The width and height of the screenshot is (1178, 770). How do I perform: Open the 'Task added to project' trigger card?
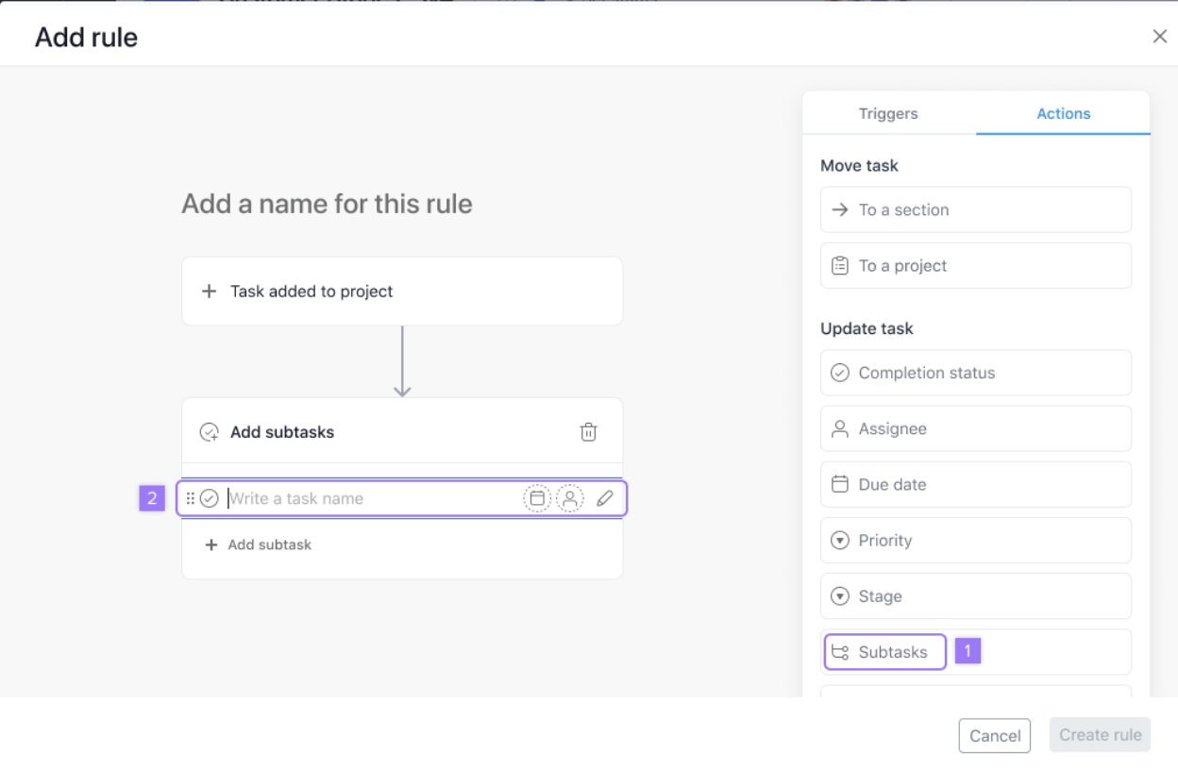tap(402, 292)
